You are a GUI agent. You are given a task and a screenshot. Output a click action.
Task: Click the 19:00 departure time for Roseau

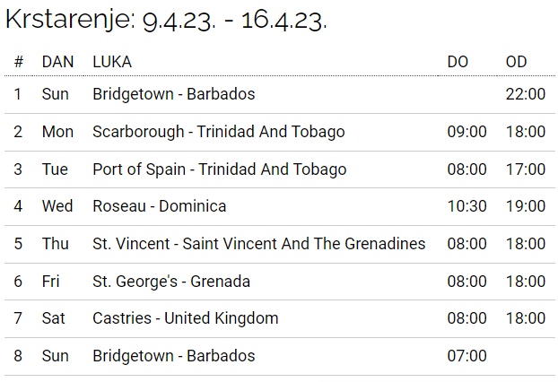tap(525, 206)
